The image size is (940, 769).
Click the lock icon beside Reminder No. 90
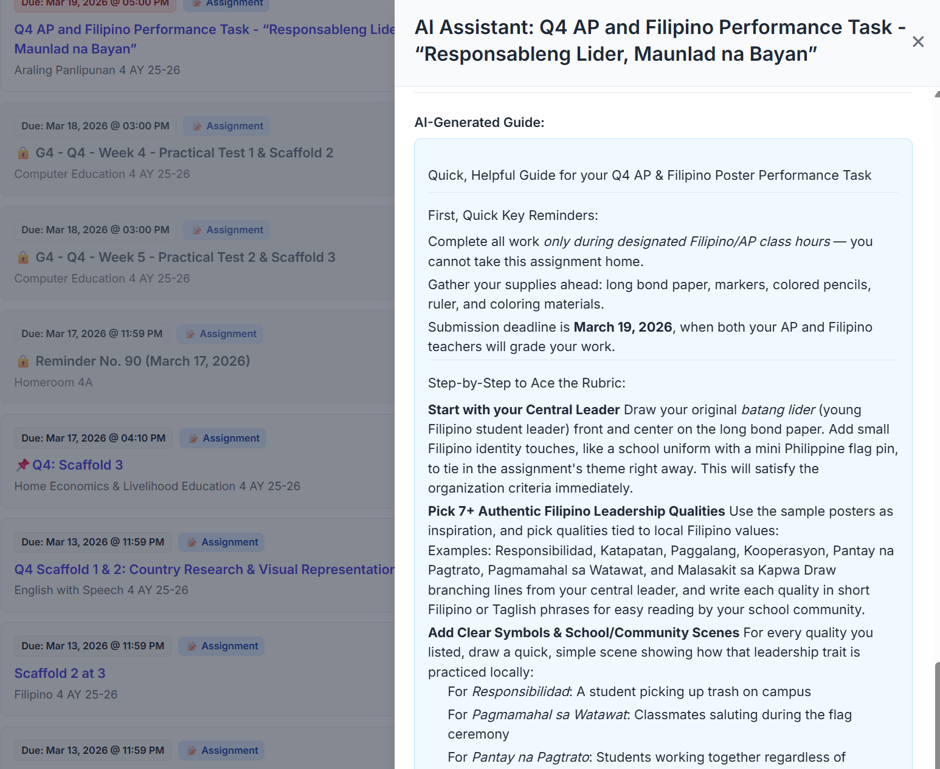(x=23, y=361)
